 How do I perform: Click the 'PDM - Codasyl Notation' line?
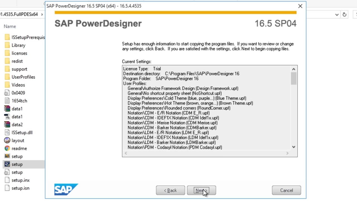tap(175, 147)
